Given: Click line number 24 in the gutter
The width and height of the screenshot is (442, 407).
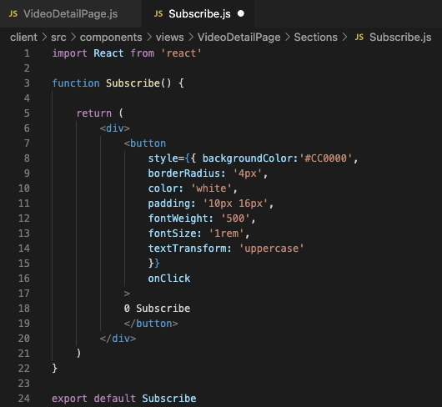Looking at the screenshot, I should point(24,399).
